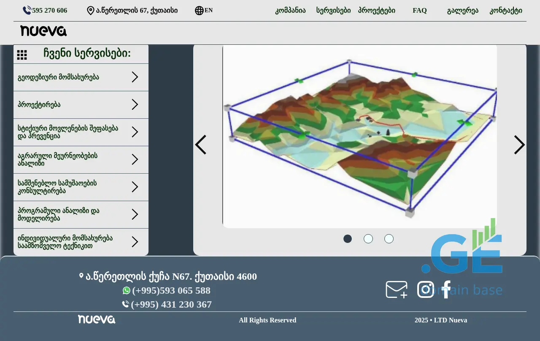Viewport: 540px width, 341px height.
Task: Click the Nueva logo in the header
Action: 43,31
